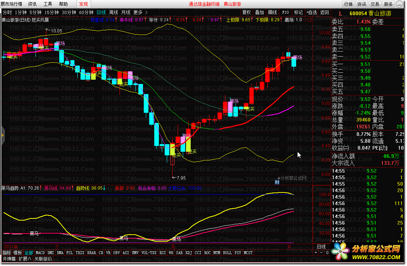Open the 帮助 menu
The image size is (407, 266).
(x=63, y=4)
